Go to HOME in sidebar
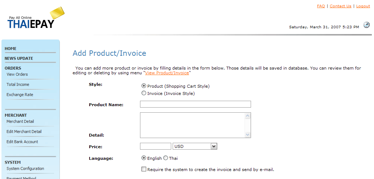374x179 pixels. [11, 49]
